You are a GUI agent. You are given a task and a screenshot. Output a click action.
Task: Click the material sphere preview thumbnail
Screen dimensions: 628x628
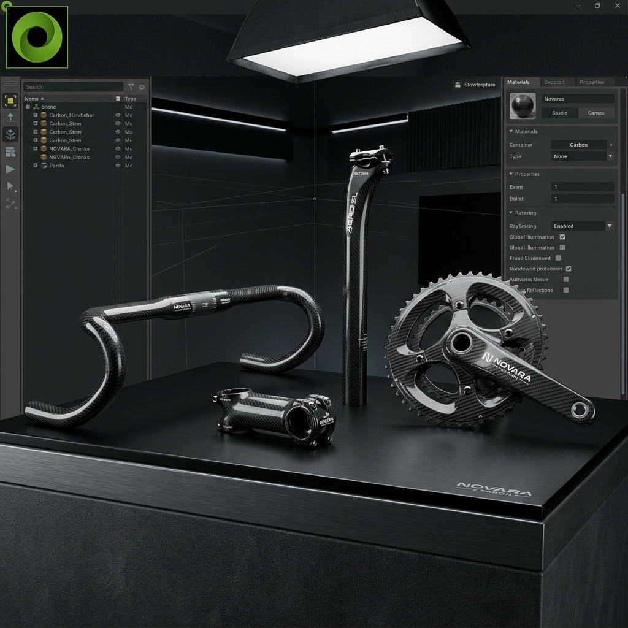tap(523, 105)
